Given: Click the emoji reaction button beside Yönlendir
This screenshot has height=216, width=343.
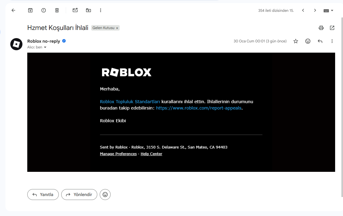Looking at the screenshot, I should pyautogui.click(x=105, y=195).
